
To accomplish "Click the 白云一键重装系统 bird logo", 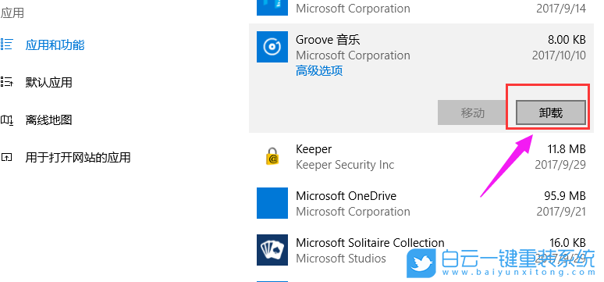I will coord(422,263).
